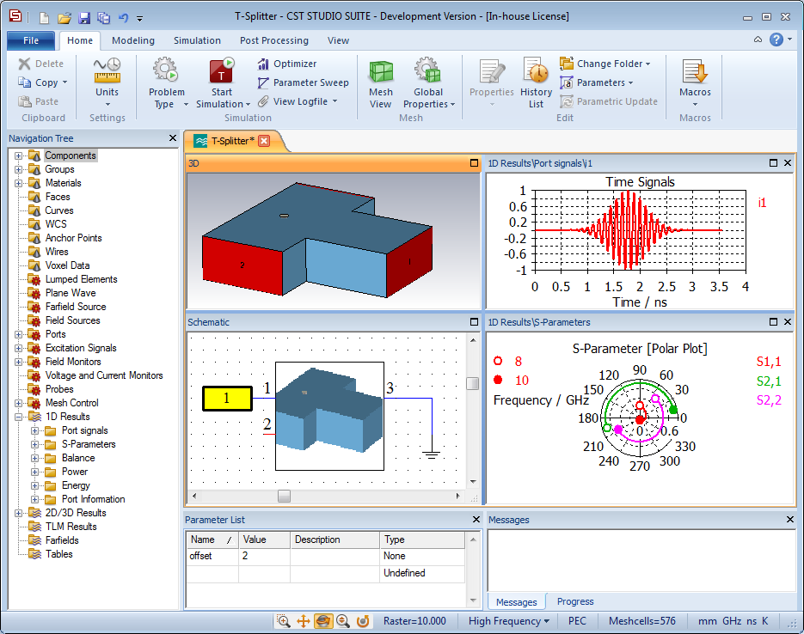Expand the Components tree node
Image resolution: width=804 pixels, height=634 pixels.
pos(18,155)
